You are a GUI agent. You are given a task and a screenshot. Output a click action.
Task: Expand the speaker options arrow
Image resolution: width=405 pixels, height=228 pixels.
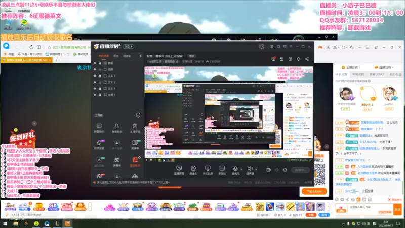click(256, 169)
